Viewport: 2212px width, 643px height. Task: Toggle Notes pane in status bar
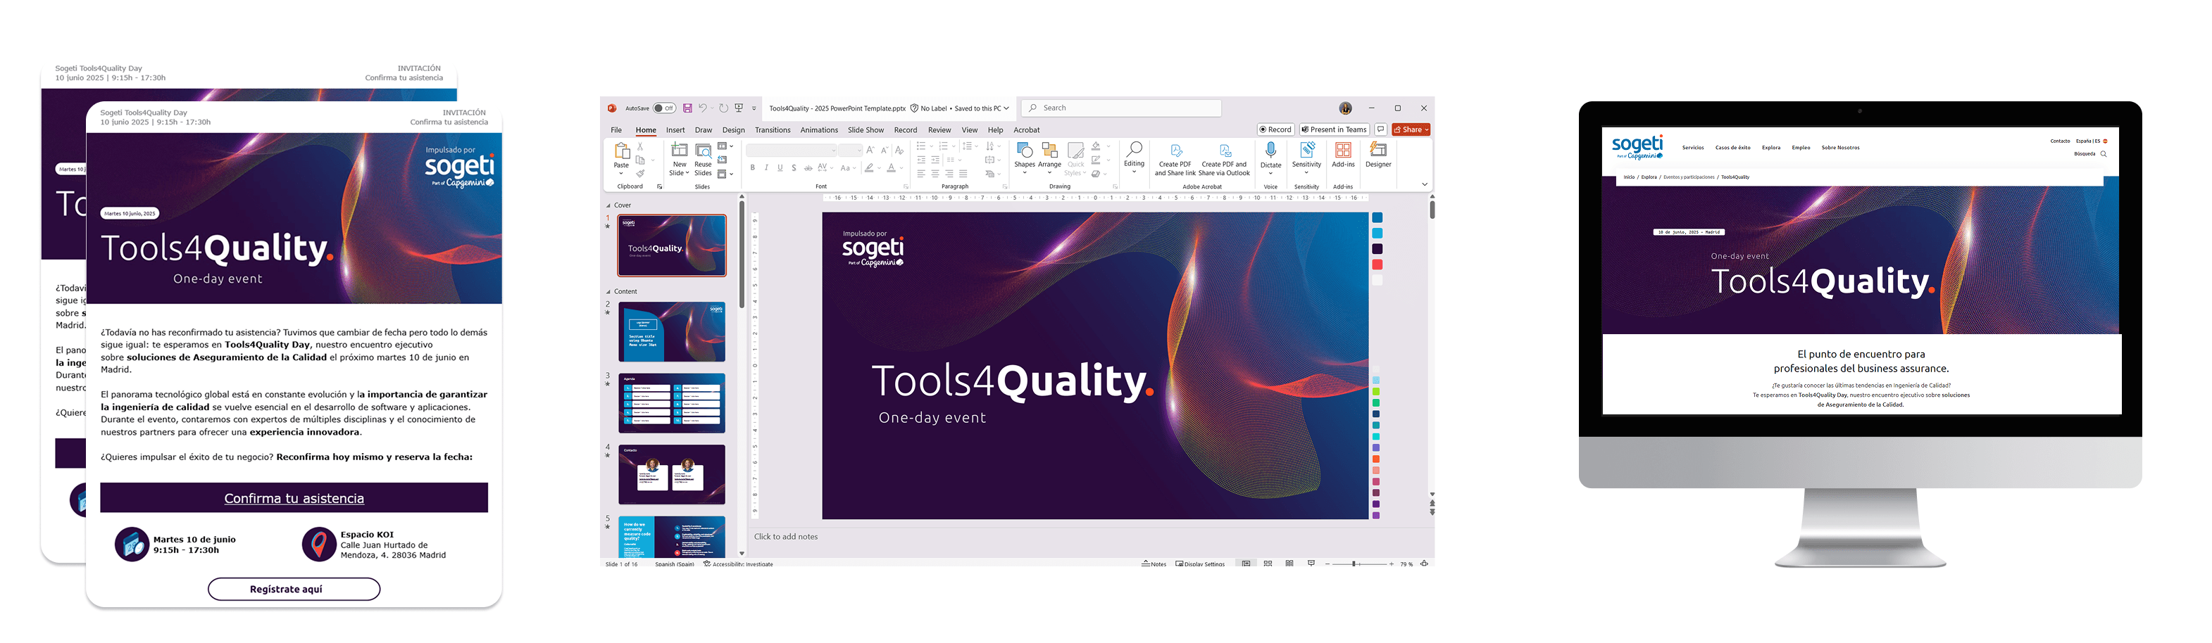(1154, 564)
